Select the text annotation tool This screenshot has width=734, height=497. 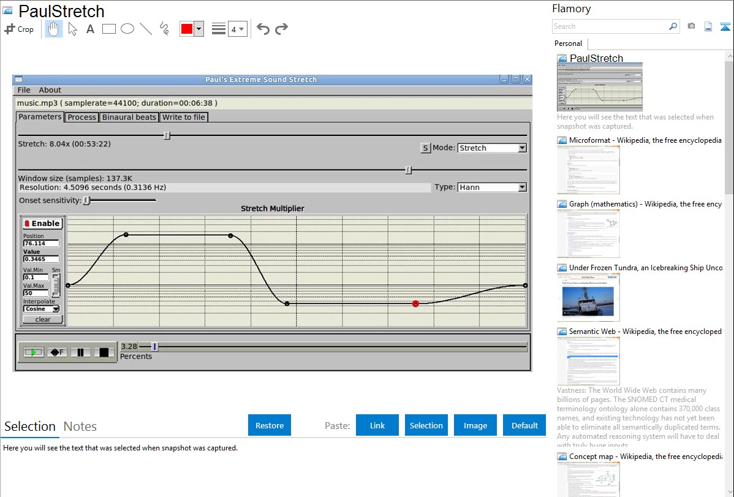coord(90,29)
